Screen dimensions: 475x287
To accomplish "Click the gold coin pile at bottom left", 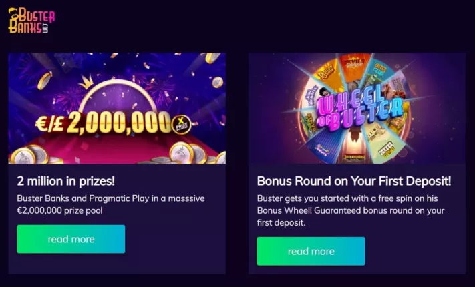I will (30, 154).
